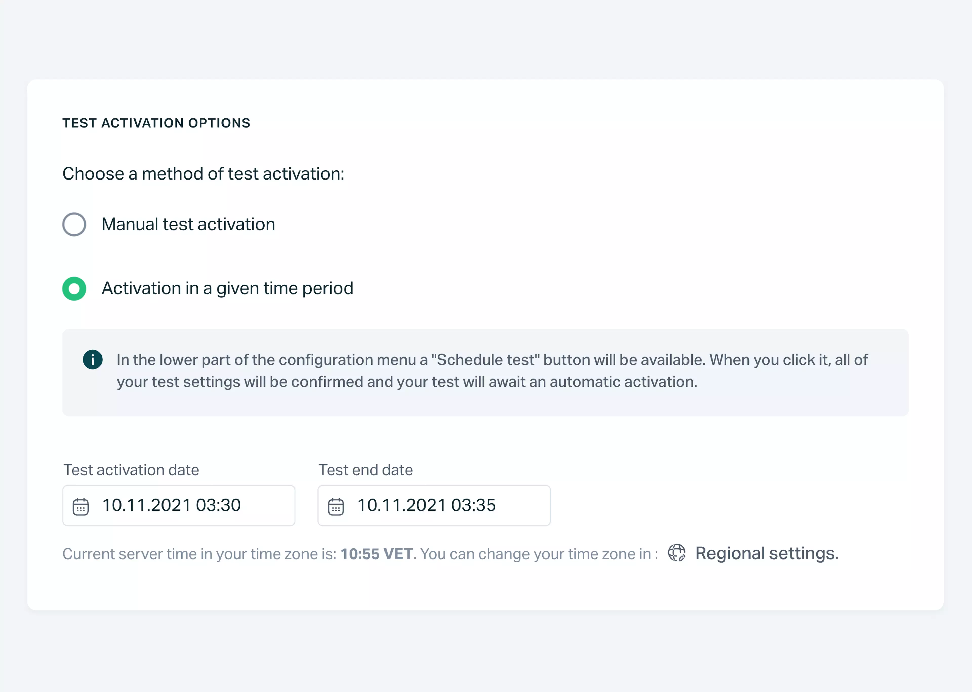Click the Activation in a given time period label

click(x=227, y=288)
